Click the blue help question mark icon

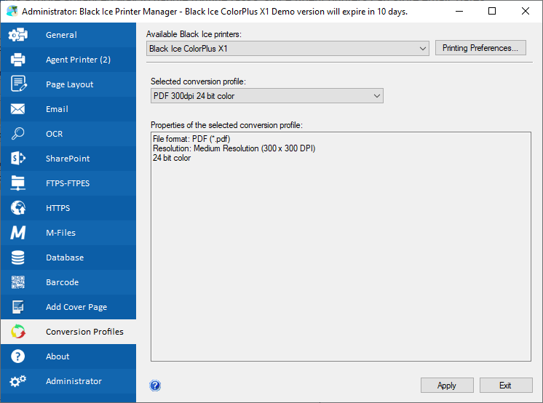coord(155,386)
